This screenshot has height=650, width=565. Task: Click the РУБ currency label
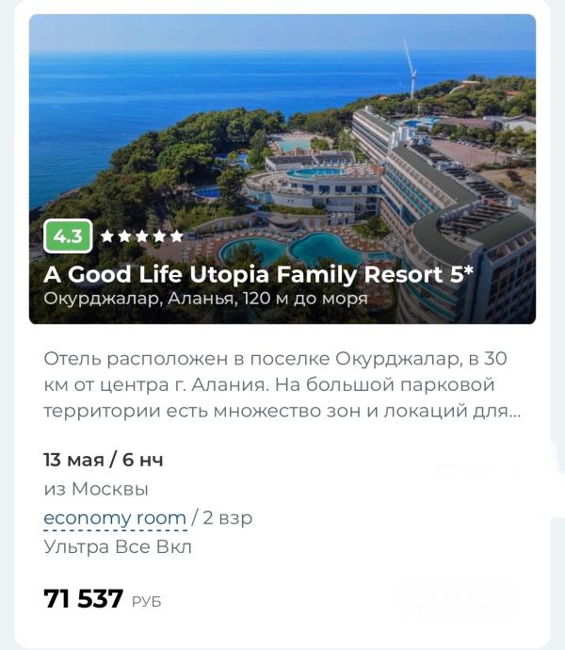tap(146, 602)
